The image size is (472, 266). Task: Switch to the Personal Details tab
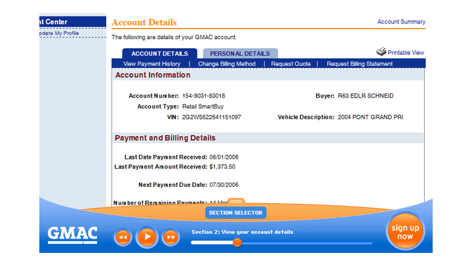pos(240,54)
